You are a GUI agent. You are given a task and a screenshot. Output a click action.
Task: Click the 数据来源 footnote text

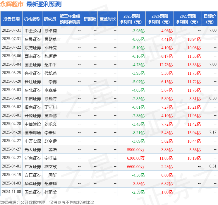point(47,202)
